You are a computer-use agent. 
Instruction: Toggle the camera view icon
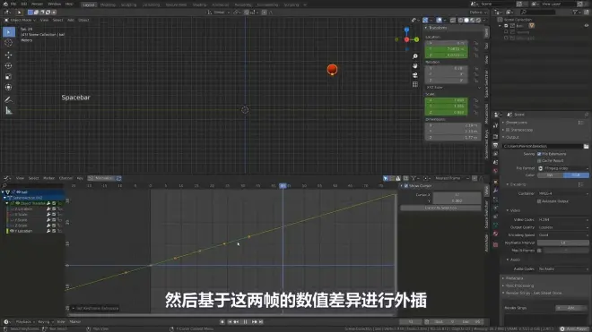[415, 75]
